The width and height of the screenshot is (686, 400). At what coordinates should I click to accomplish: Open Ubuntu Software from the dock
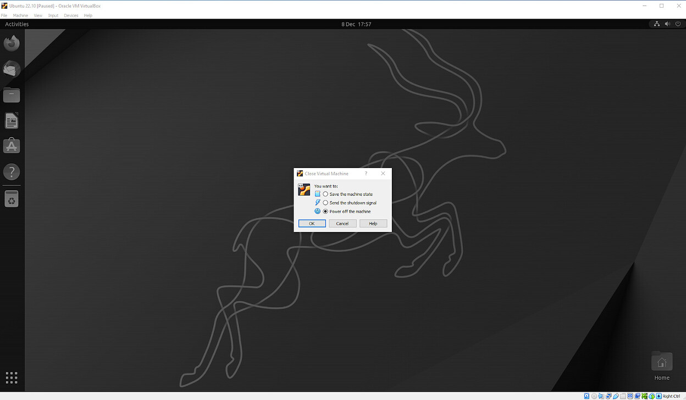[x=12, y=146]
